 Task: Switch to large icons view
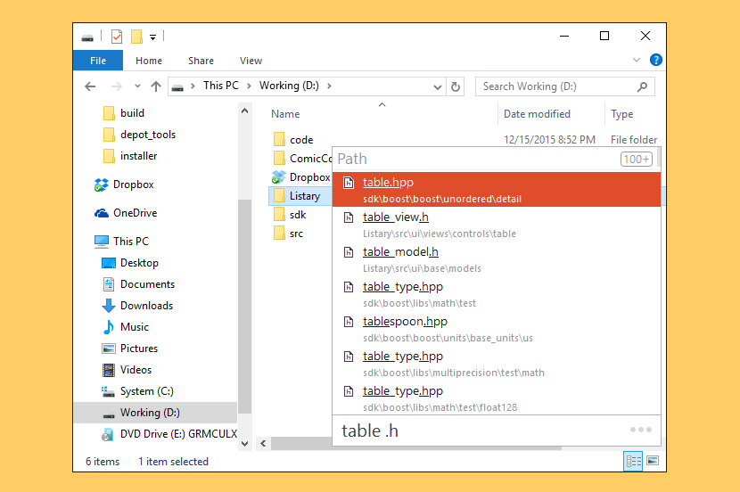point(653,461)
